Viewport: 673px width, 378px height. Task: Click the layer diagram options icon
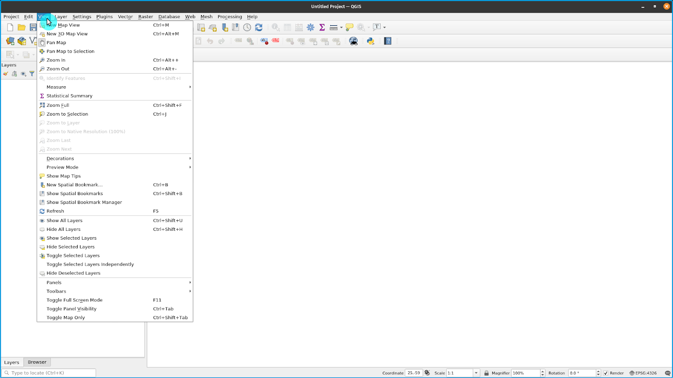point(250,41)
